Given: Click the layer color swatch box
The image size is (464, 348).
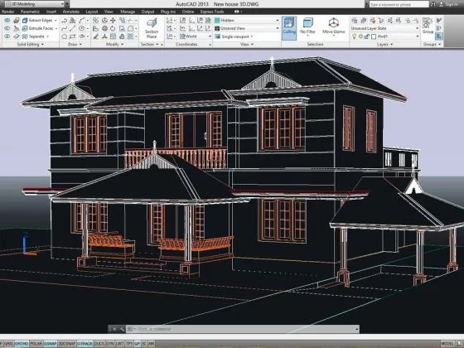Looking at the screenshot, I should [x=374, y=36].
